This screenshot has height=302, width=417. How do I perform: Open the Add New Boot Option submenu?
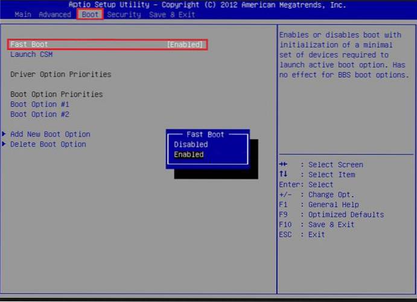50,134
